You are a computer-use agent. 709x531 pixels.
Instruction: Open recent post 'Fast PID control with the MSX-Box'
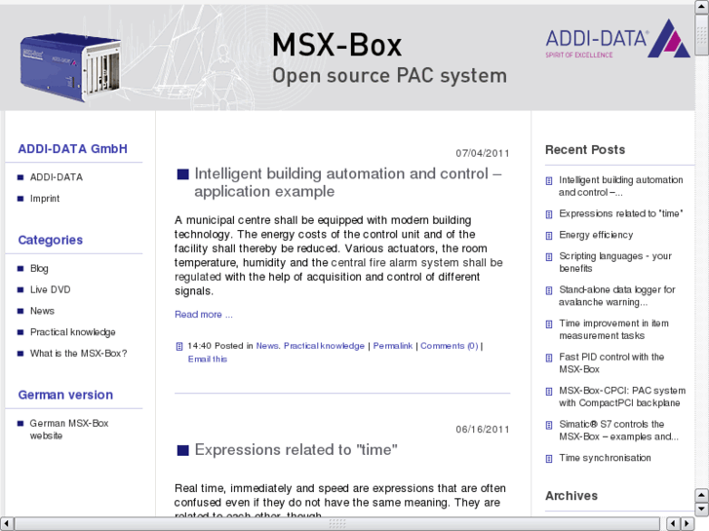click(611, 362)
